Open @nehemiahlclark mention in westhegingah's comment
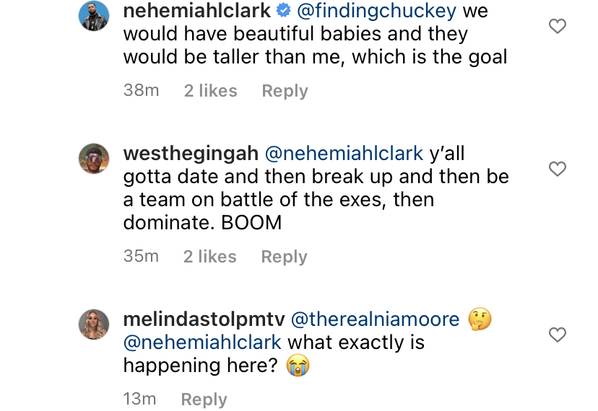This screenshot has width=598, height=411. click(344, 154)
